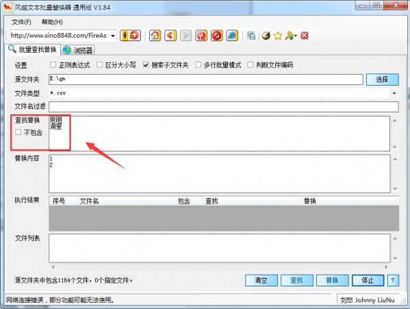Click the copy-window icon in the toolbar
This screenshot has height=309, width=410.
251,36
